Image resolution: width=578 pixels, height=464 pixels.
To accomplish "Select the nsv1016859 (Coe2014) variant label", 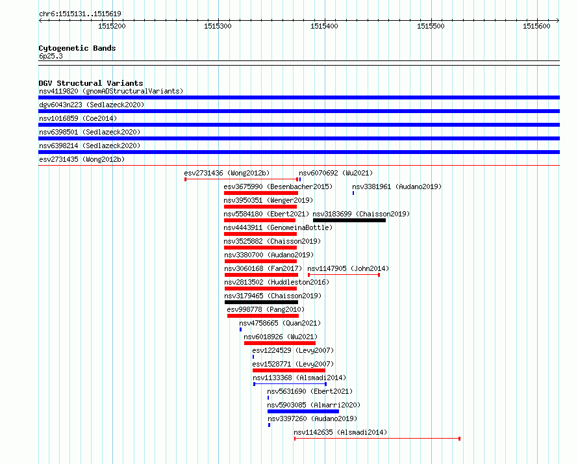I will [x=78, y=118].
